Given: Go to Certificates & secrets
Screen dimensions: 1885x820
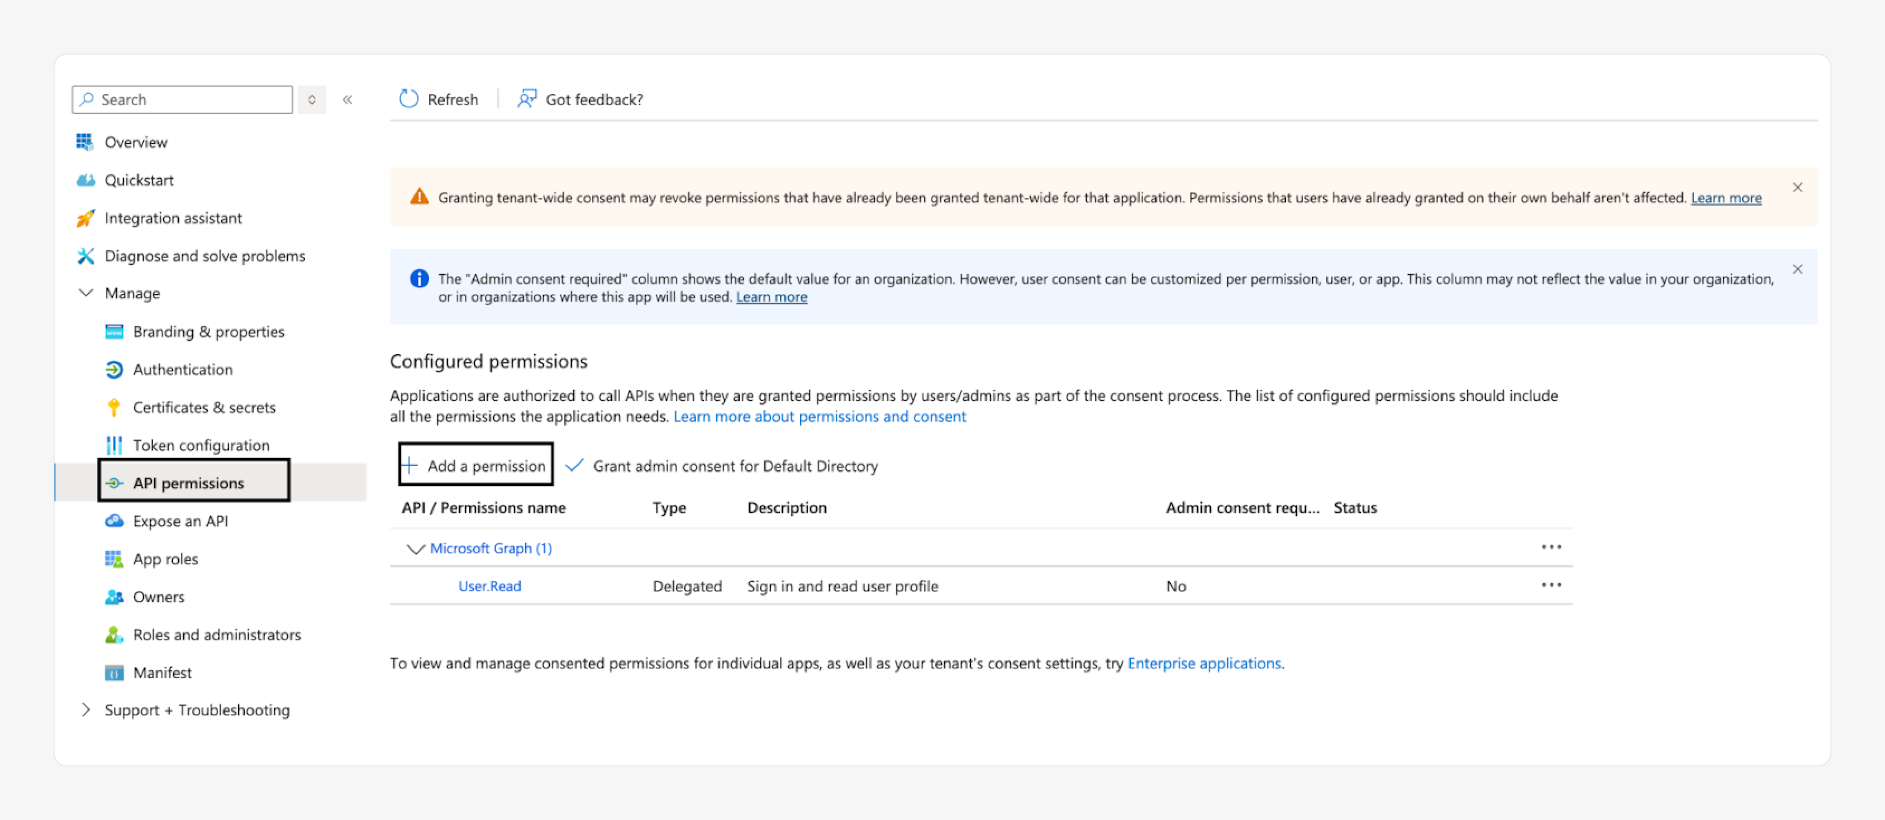Looking at the screenshot, I should click(x=203, y=407).
